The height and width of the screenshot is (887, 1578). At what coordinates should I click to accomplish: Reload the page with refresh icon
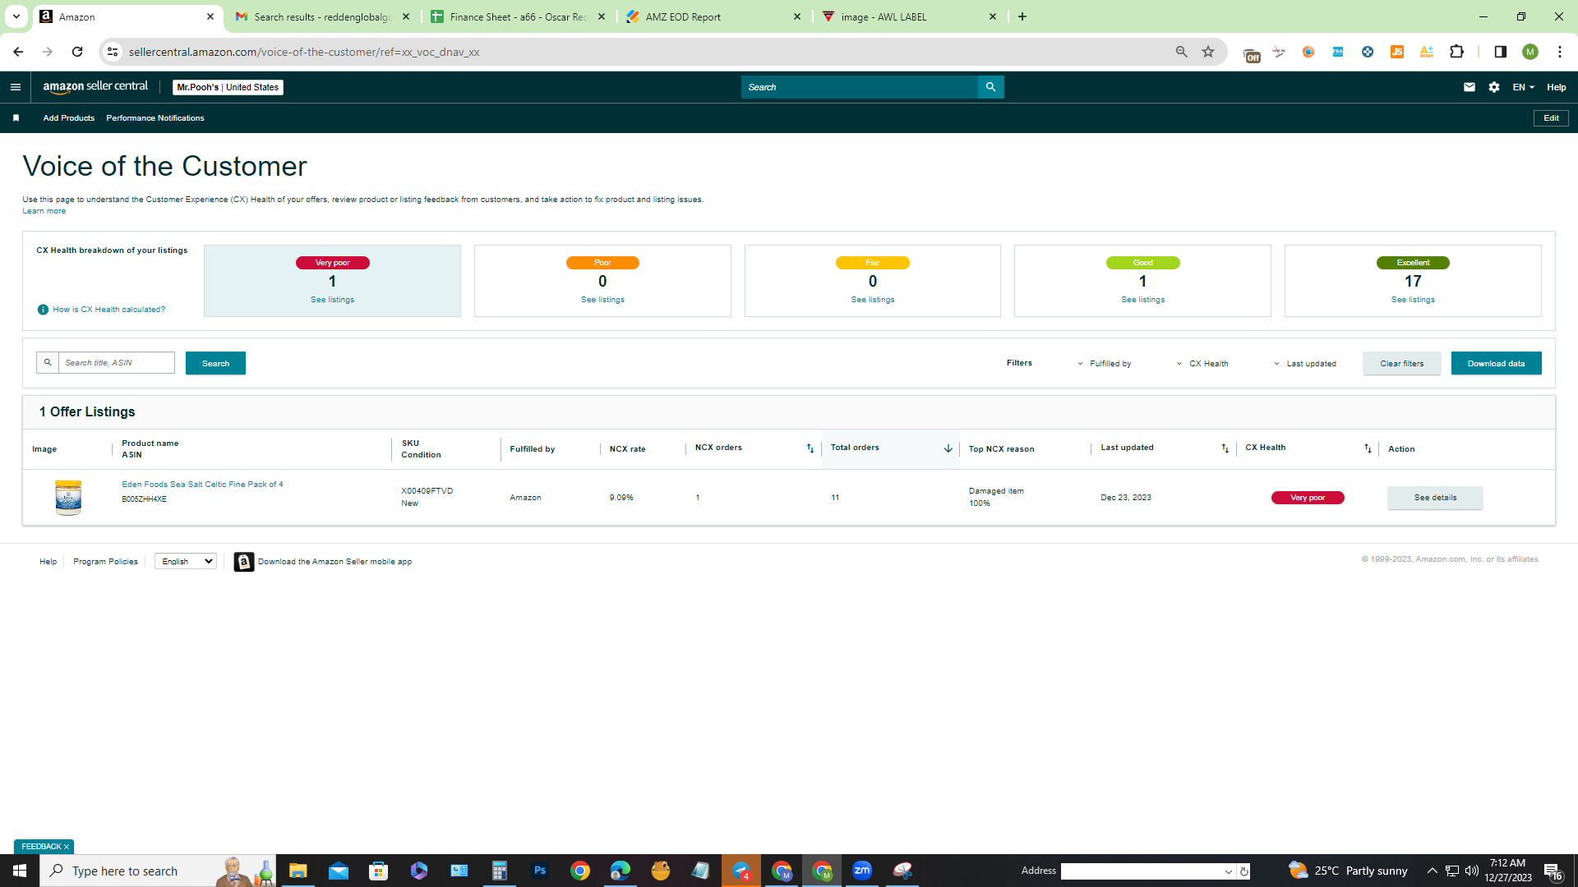pos(77,52)
